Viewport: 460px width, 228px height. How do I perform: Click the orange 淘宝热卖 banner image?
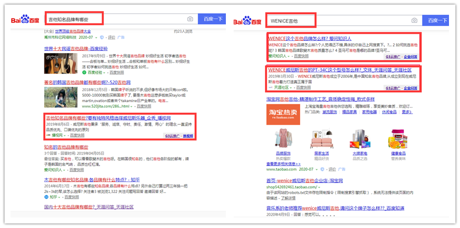pos(283,115)
